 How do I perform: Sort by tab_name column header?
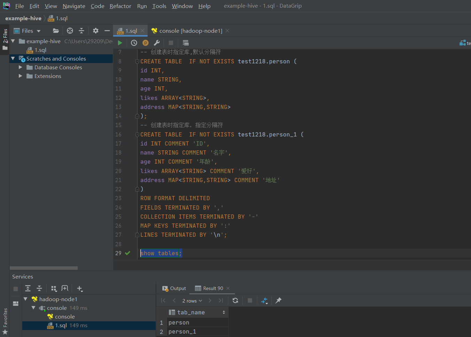tap(197, 312)
